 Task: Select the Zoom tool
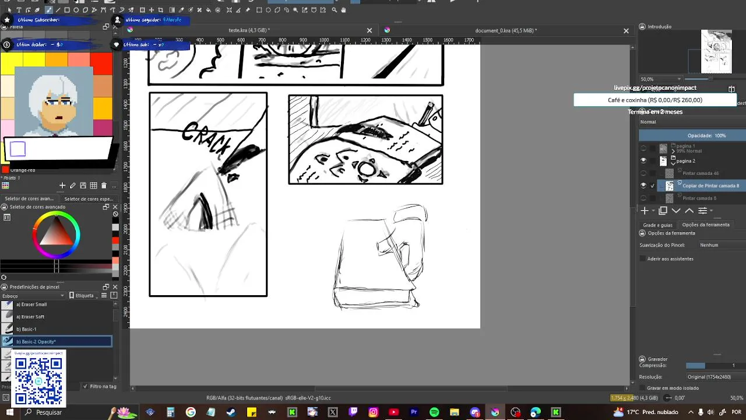pos(335,10)
